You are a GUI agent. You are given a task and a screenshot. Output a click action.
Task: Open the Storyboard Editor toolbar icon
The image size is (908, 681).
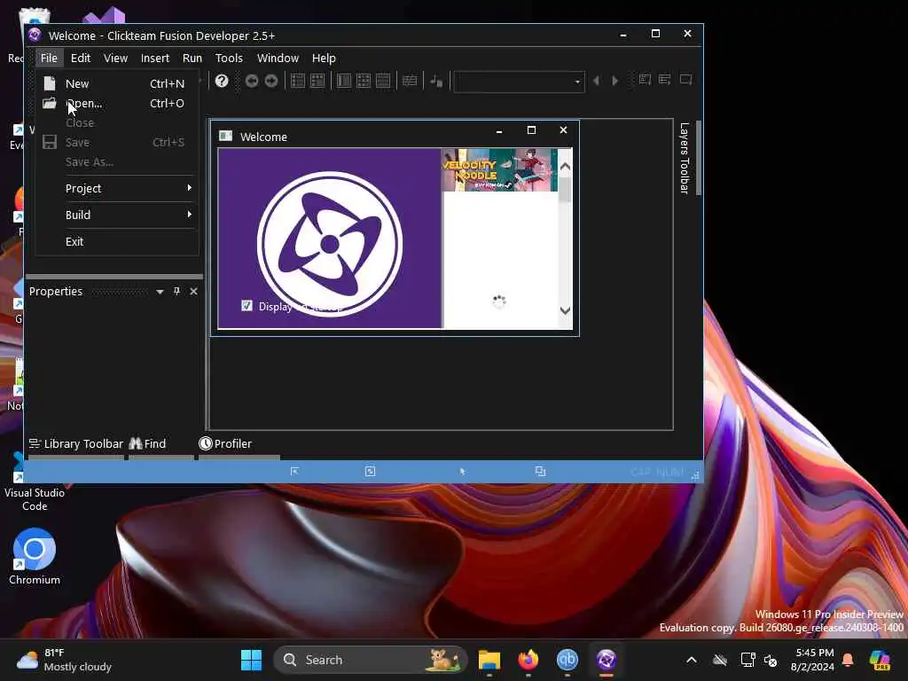coord(298,81)
